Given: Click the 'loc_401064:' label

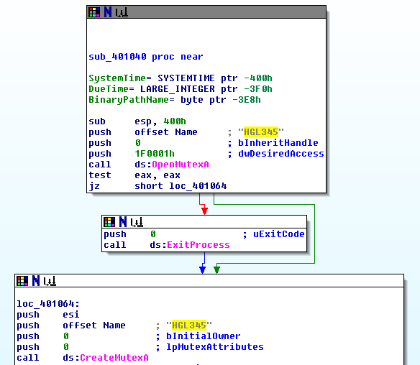Looking at the screenshot, I should pyautogui.click(x=48, y=304).
